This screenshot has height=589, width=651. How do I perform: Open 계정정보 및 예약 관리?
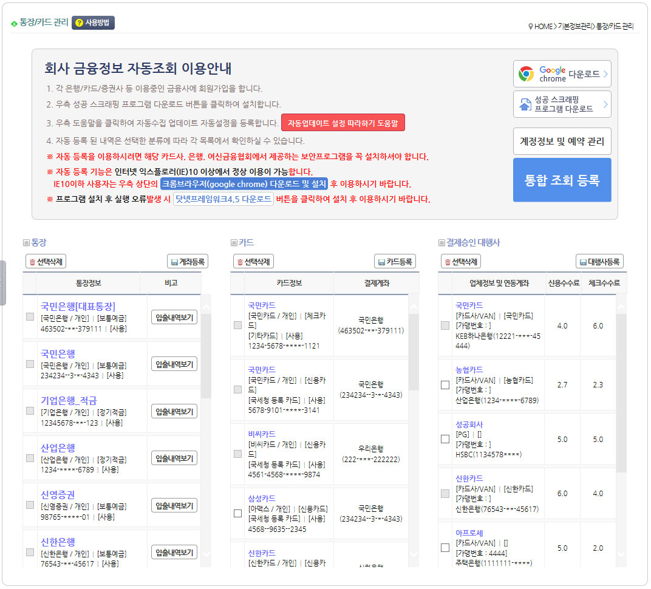pyautogui.click(x=562, y=141)
